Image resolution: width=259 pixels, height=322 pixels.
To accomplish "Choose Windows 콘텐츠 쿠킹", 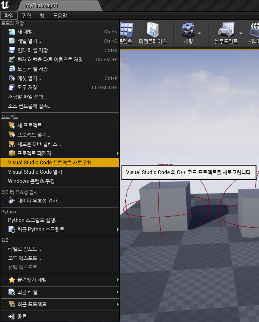I will pyautogui.click(x=60, y=181).
